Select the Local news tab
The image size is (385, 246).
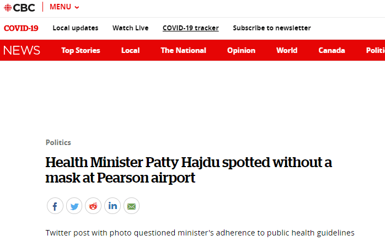tap(130, 50)
